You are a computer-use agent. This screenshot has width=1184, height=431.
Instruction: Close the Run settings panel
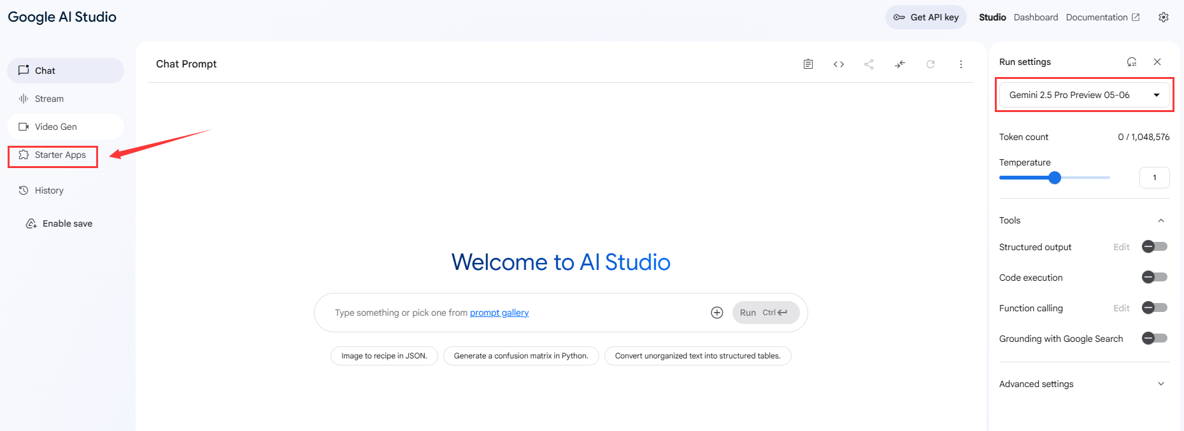(x=1157, y=62)
